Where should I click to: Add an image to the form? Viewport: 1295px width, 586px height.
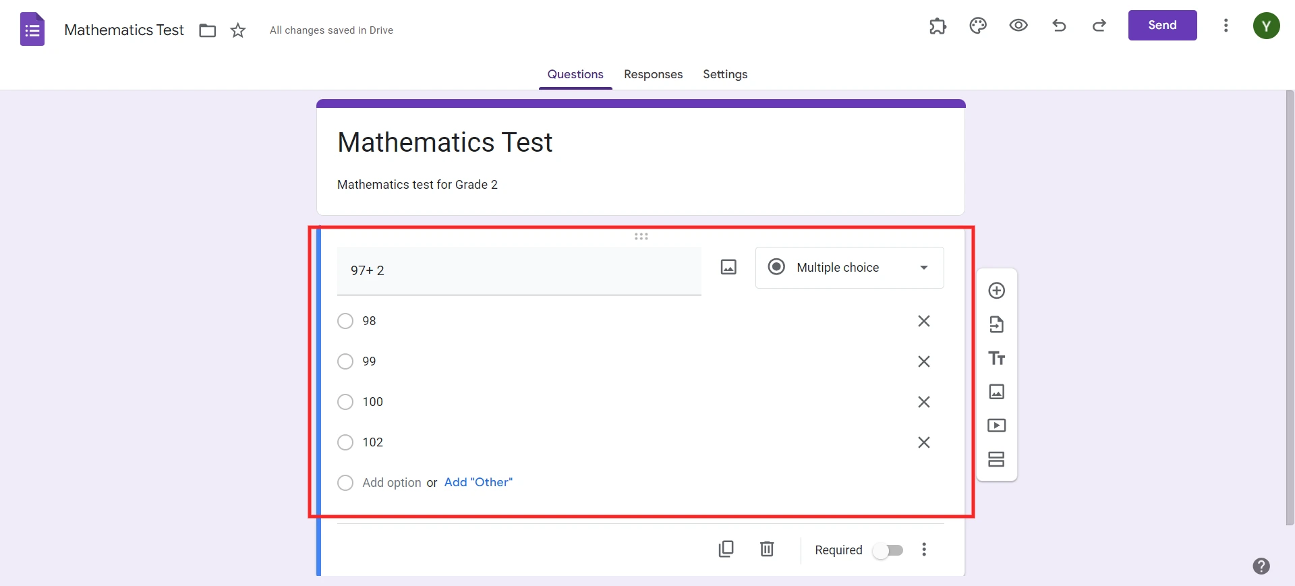(x=996, y=392)
